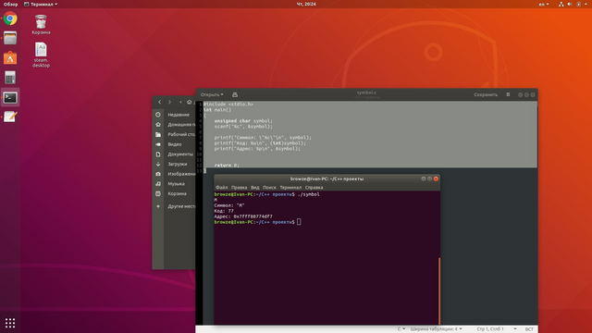Open the Calculator from the dock

point(10,78)
